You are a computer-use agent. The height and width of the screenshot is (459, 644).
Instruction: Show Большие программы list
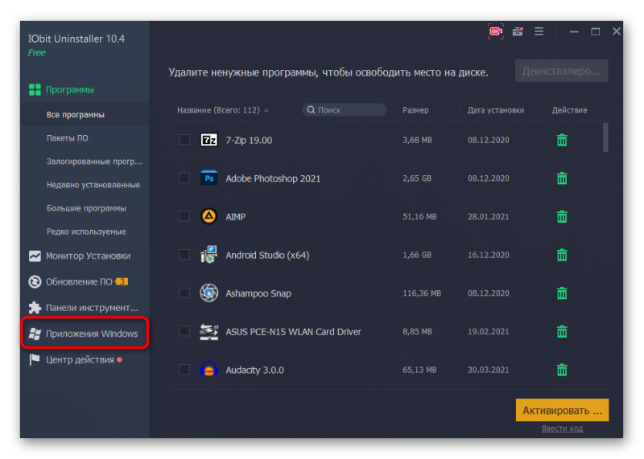[85, 208]
